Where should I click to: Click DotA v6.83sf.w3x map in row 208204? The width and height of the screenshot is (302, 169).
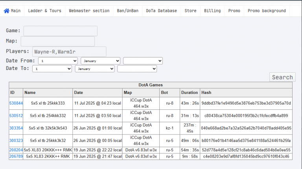pos(141,150)
